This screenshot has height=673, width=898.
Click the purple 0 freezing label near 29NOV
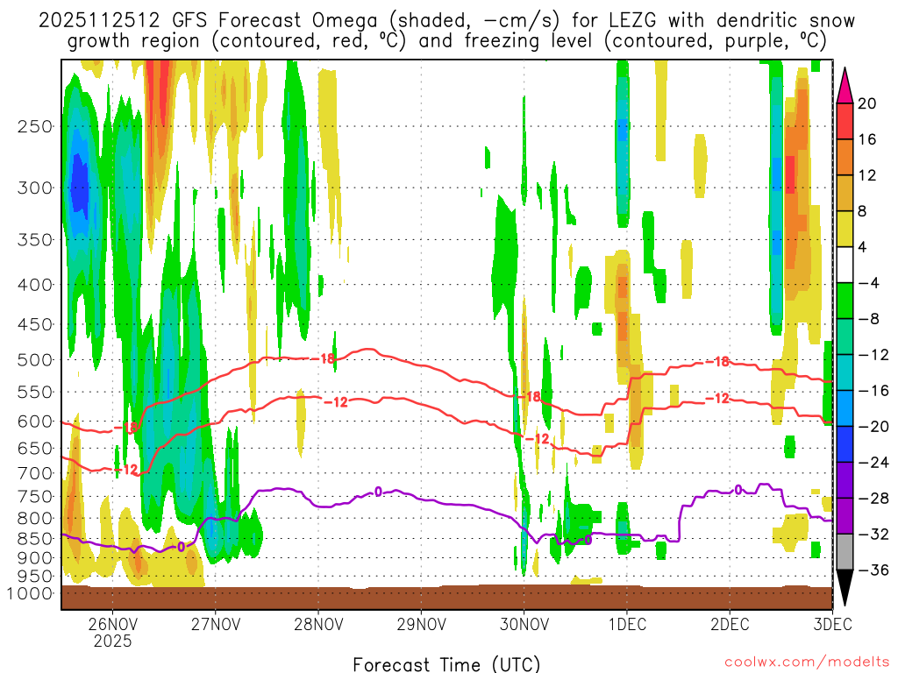pyautogui.click(x=378, y=492)
